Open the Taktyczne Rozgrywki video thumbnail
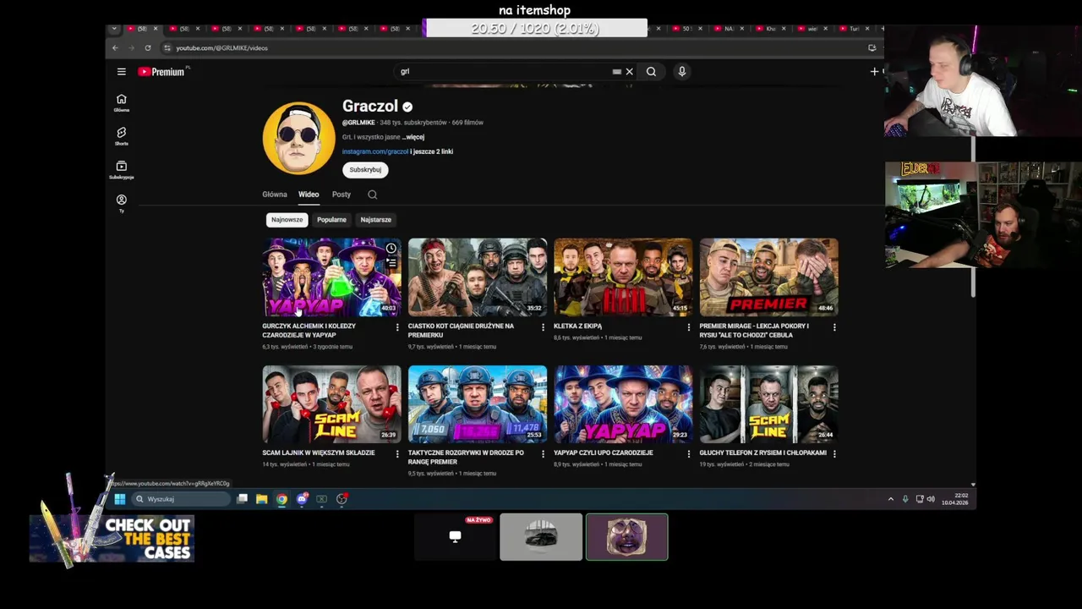The height and width of the screenshot is (609, 1082). 478,404
